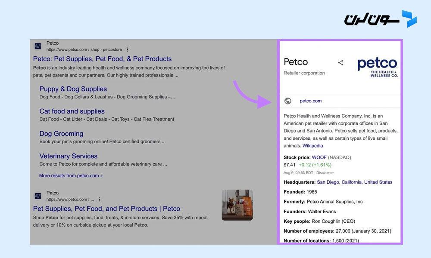Click the dog thumbnail beside second result
This screenshot has width=431, height=258.
click(x=237, y=205)
